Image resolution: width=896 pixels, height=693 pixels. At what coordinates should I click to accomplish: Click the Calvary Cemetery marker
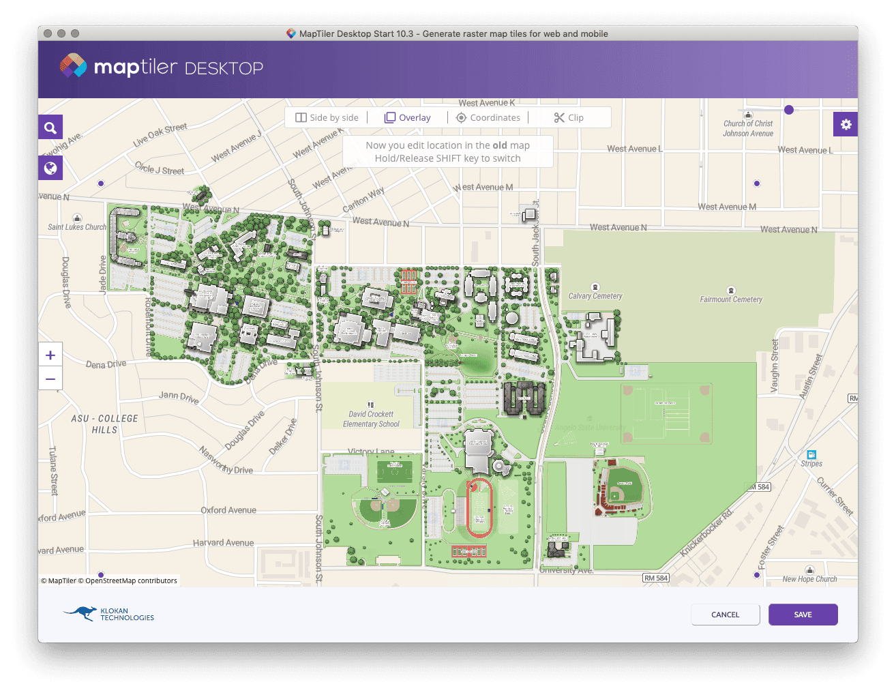(595, 287)
